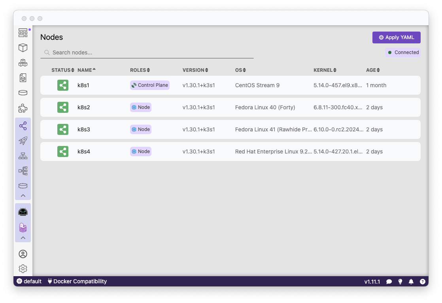The image size is (442, 303).
Task: Collapse the Kubernetes icons group chevron
Action: pos(23,195)
